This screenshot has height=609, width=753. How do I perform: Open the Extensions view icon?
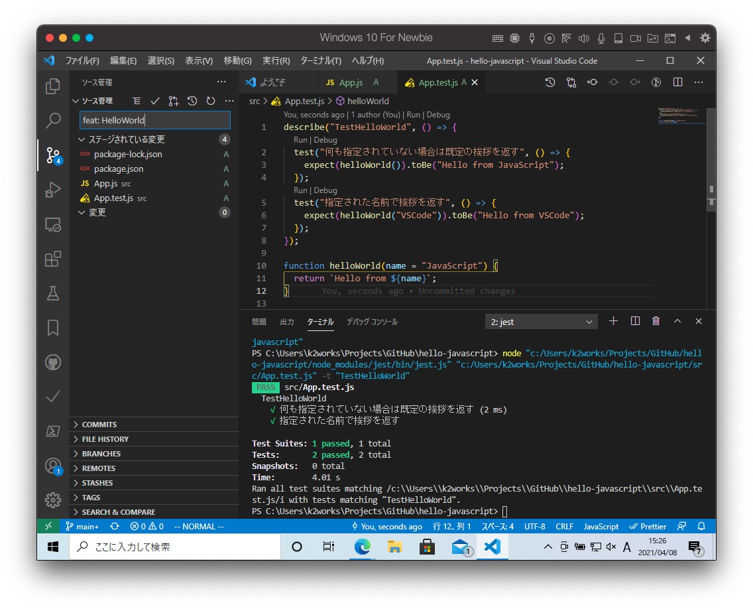click(x=53, y=259)
